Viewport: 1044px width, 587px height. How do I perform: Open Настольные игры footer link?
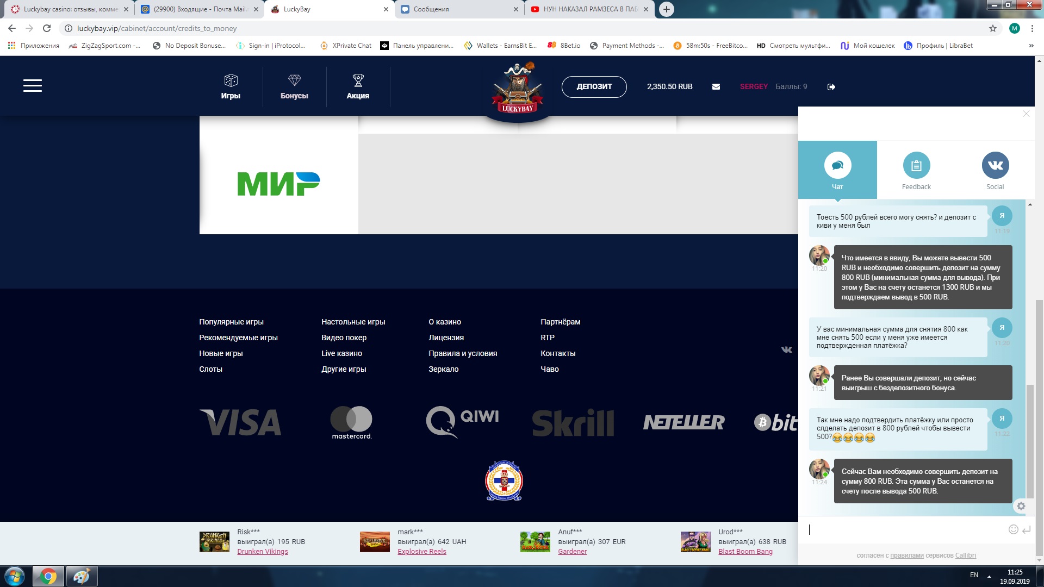point(353,322)
